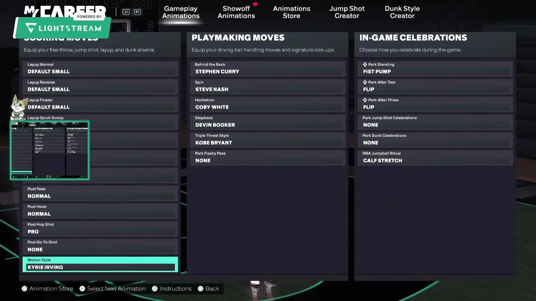Select NBA Jumpball Ritual Calf Stretch slot
The image size is (536, 301).
[435, 157]
